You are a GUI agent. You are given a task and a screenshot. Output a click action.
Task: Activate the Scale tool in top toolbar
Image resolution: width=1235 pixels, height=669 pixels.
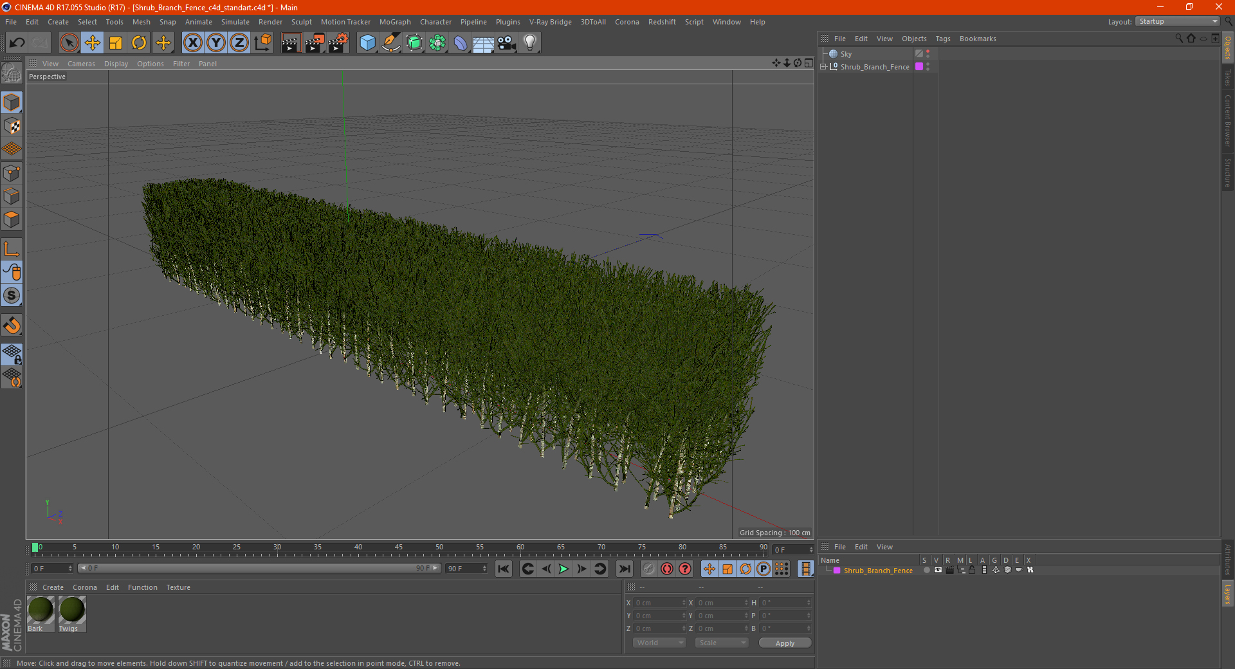click(116, 43)
